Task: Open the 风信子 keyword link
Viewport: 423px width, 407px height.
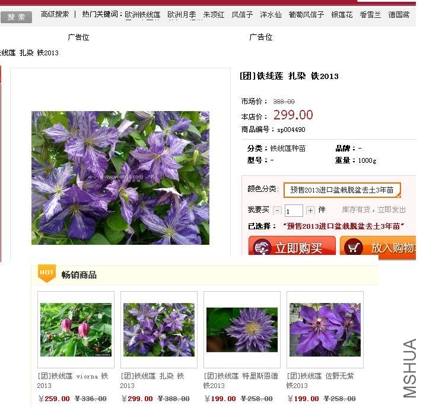Action: (x=242, y=14)
